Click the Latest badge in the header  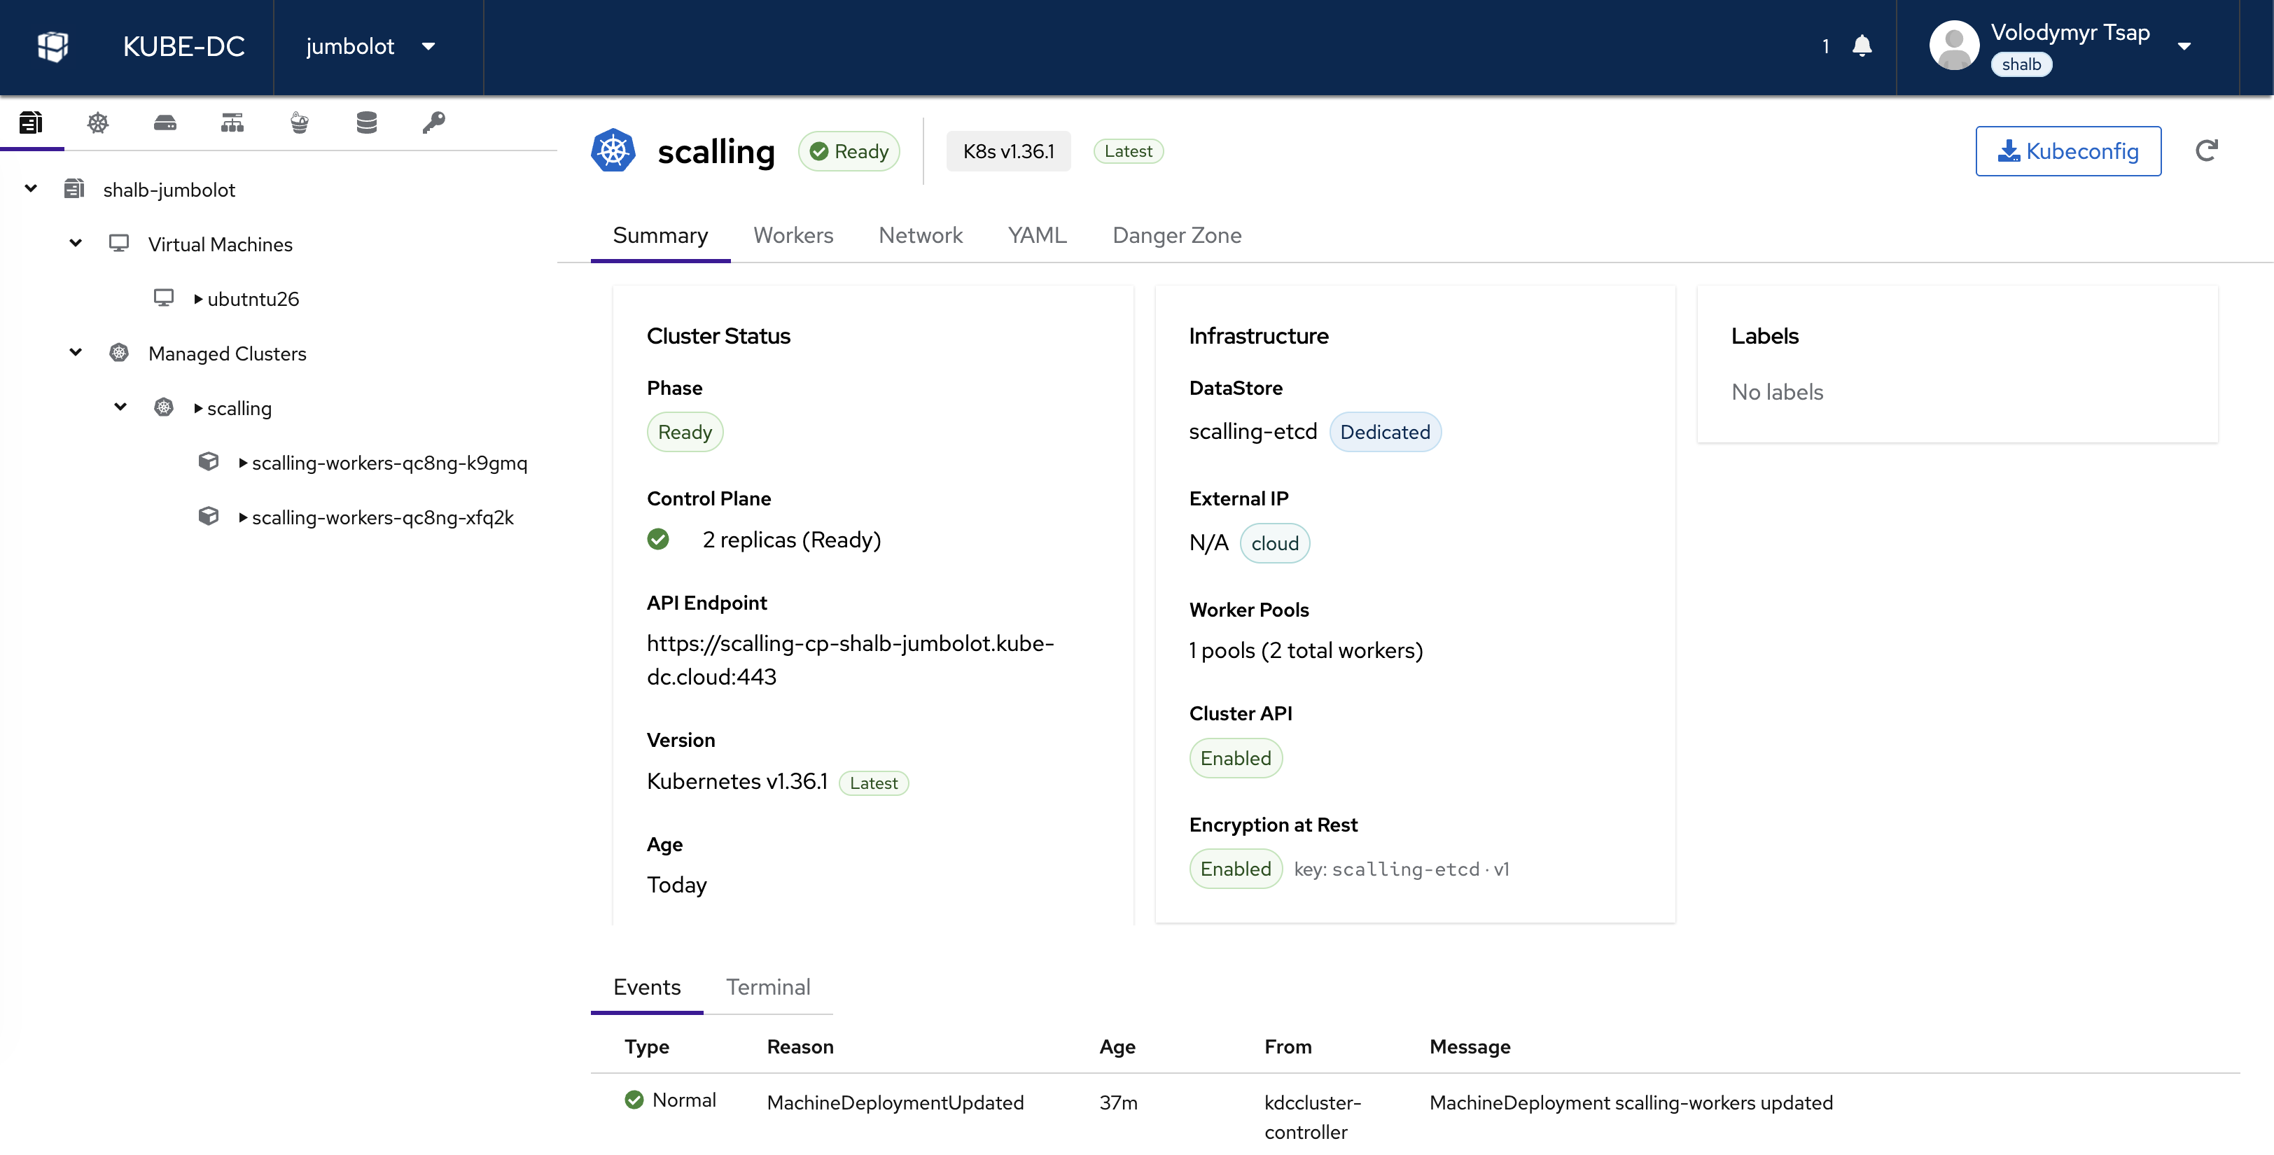pyautogui.click(x=1128, y=151)
